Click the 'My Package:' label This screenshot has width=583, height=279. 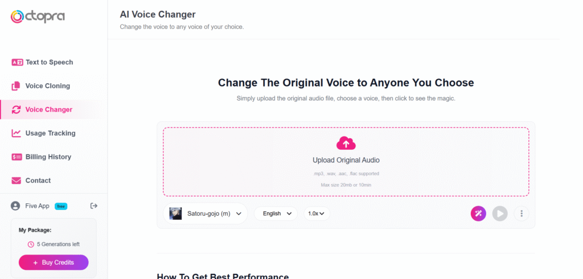point(35,230)
